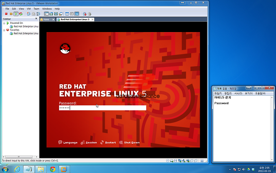Image resolution: width=276 pixels, height=173 pixels.
Task: Take a snapshot using the snapshot icon
Action: (x=28, y=14)
